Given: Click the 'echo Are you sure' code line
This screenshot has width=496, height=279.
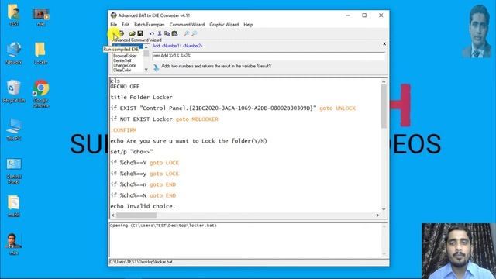Looking at the screenshot, I should coord(188,141).
